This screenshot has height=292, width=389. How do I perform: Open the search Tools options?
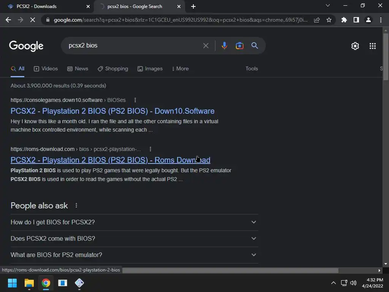(x=251, y=68)
